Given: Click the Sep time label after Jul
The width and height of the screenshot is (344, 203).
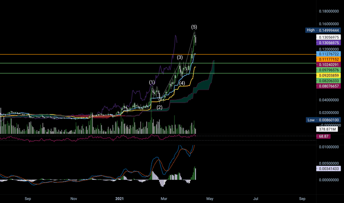Looking at the screenshot, I should 302,199.
